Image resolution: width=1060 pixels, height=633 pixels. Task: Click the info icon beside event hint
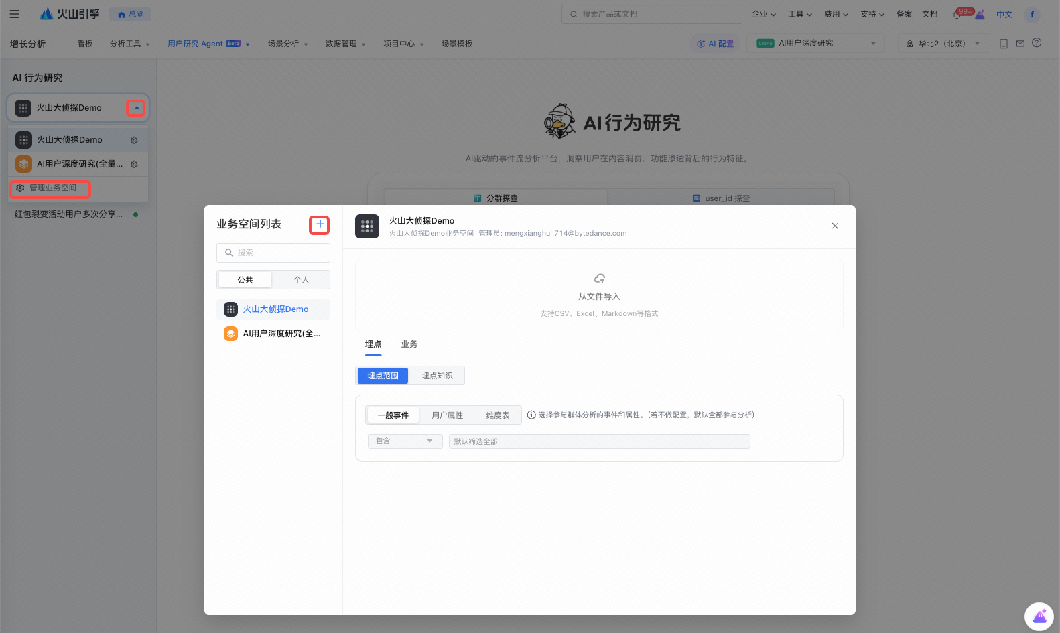(x=531, y=415)
